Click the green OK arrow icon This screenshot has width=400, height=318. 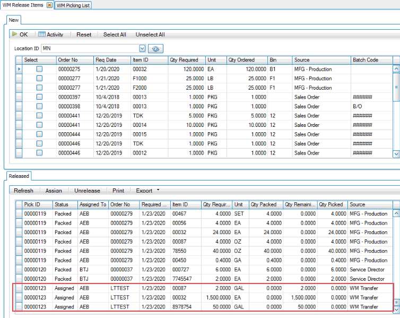[x=14, y=35]
